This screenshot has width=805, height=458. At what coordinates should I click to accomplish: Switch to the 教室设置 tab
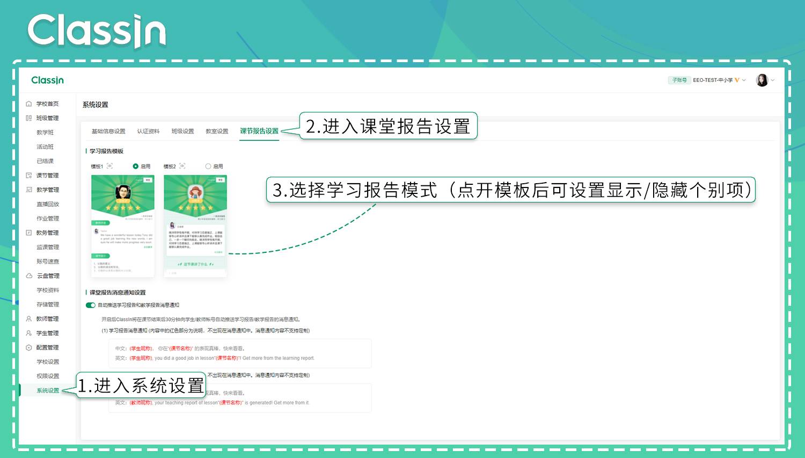217,131
